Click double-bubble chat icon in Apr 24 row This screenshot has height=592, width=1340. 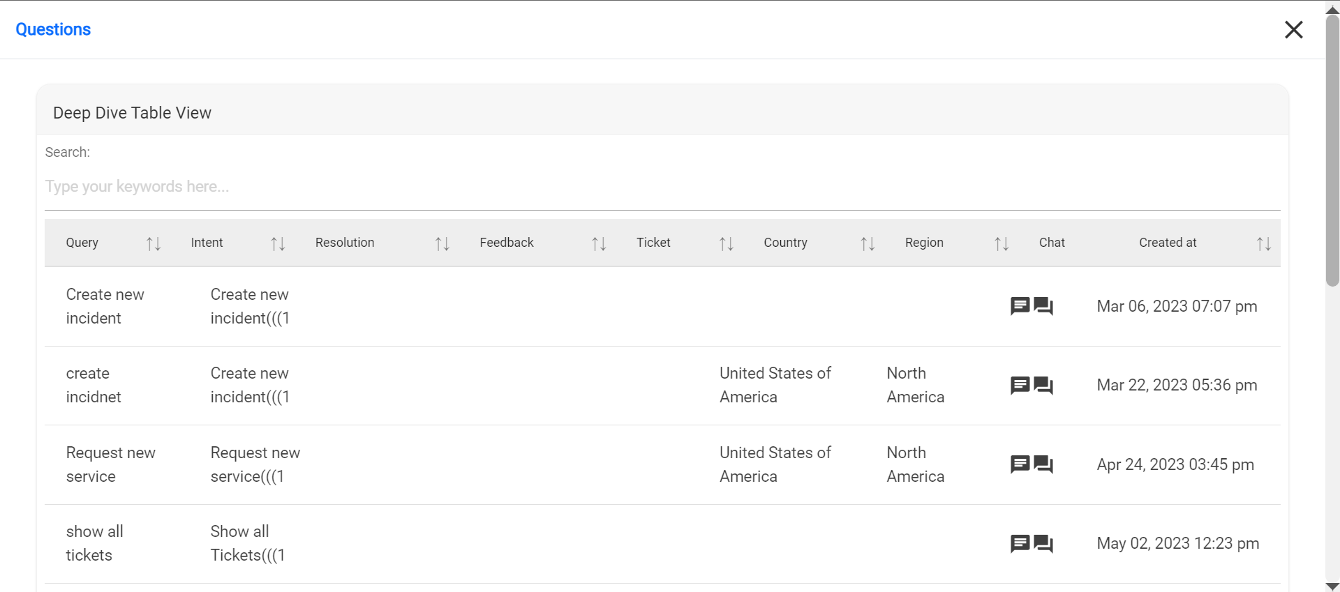1043,464
